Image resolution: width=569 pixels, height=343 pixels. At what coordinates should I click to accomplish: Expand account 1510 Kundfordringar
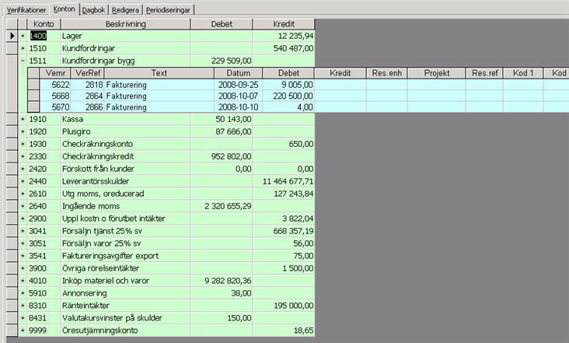coord(23,48)
